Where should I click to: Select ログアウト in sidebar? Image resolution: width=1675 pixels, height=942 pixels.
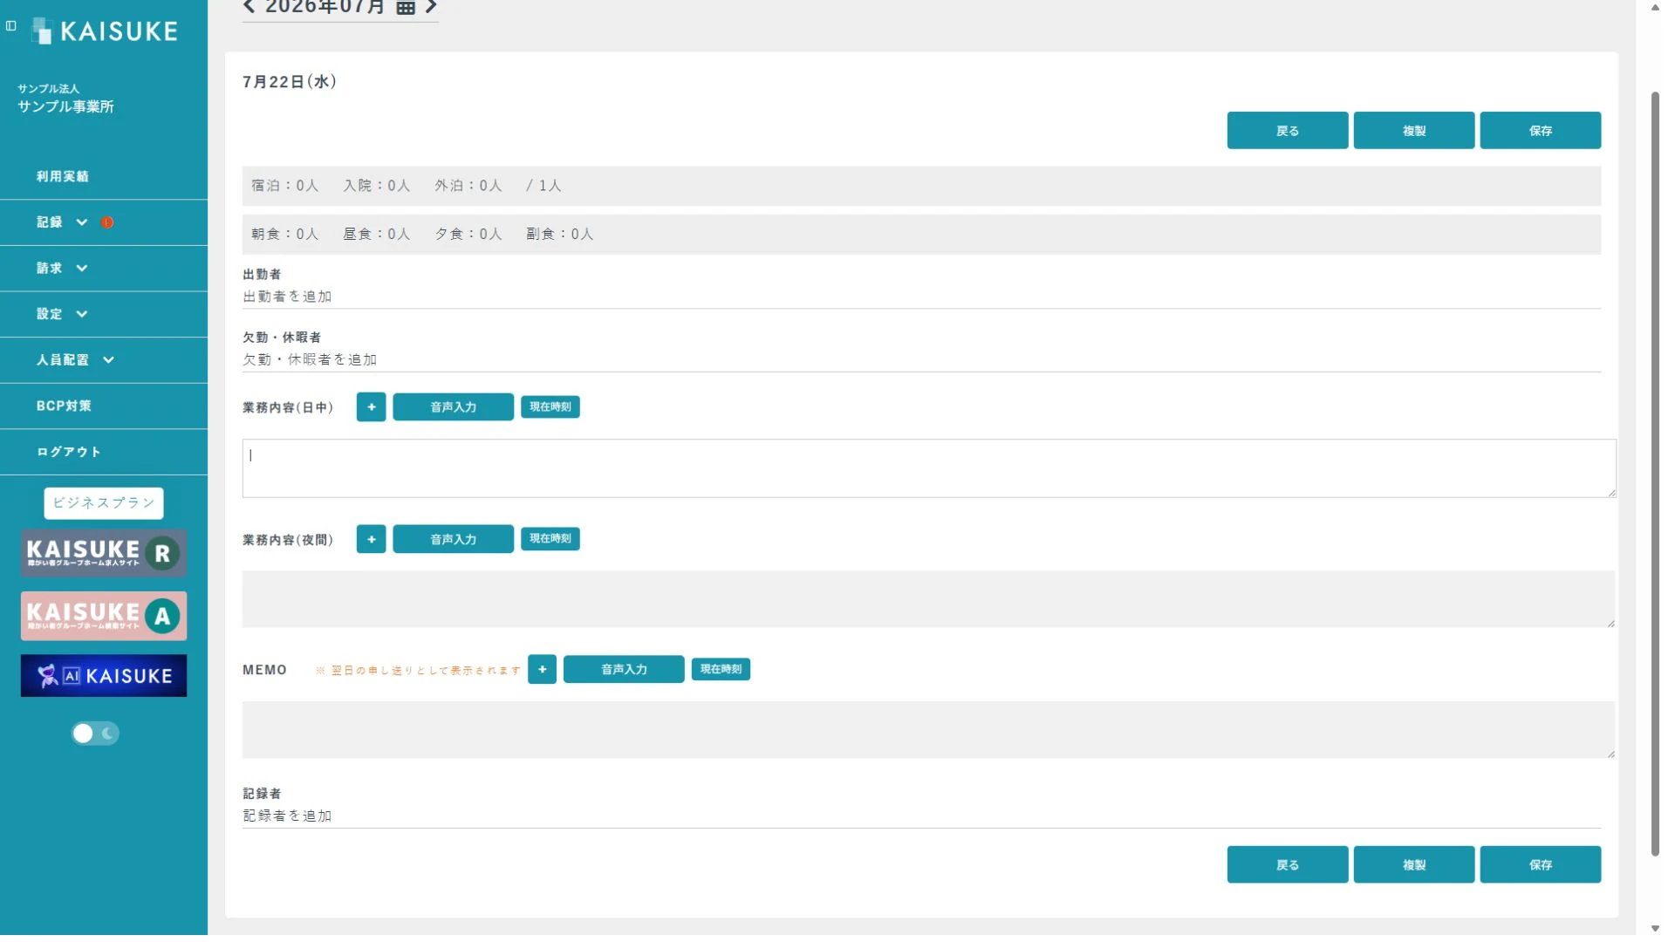(104, 452)
